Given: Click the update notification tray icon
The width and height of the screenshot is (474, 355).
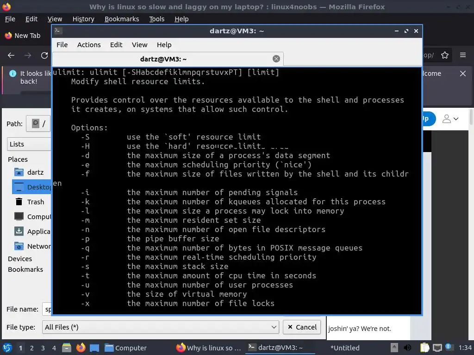Looking at the screenshot, I should click(x=448, y=347).
